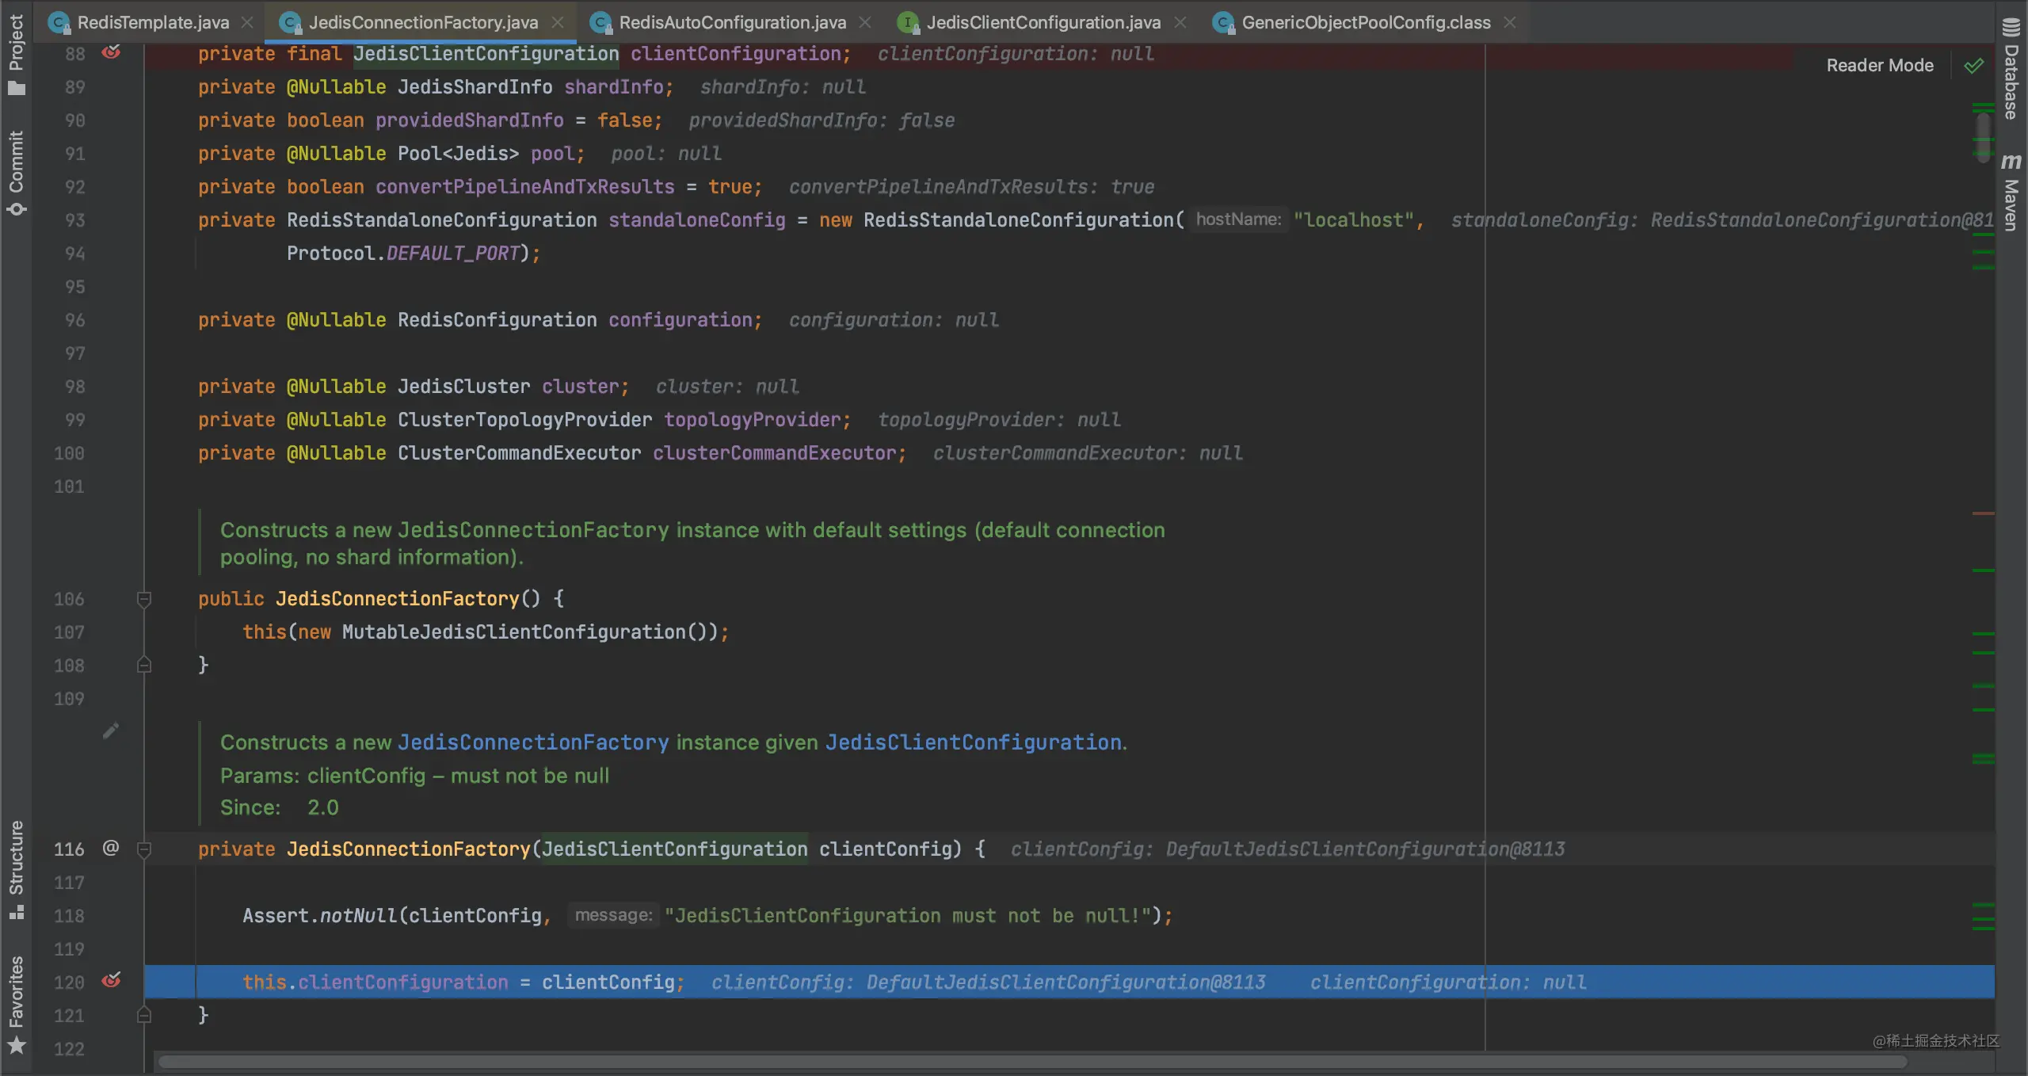
Task: Toggle the breakpoint at line 120
Action: tap(112, 981)
